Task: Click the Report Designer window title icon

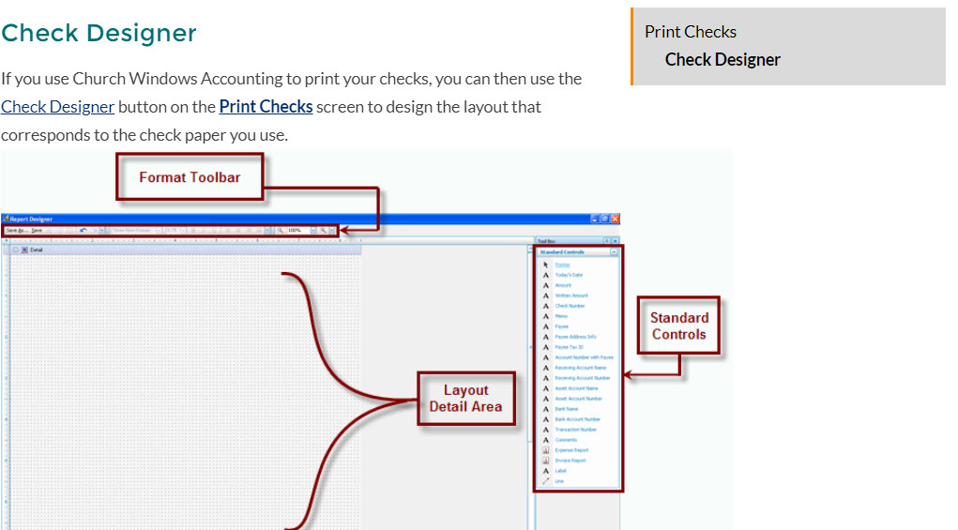Action: pos(6,219)
